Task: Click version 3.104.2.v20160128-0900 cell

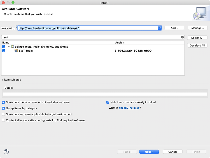Action: pos(133,51)
